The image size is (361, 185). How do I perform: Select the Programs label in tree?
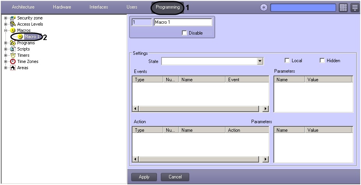[x=26, y=43]
